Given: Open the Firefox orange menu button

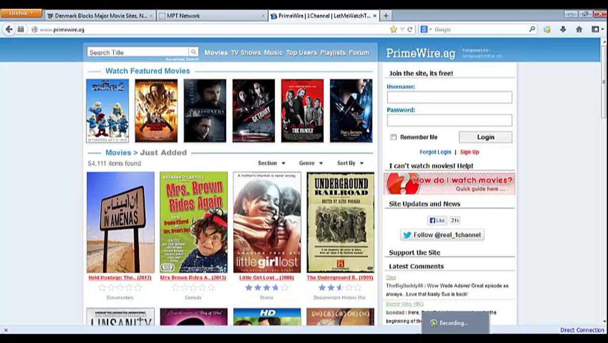Looking at the screenshot, I should [21, 13].
